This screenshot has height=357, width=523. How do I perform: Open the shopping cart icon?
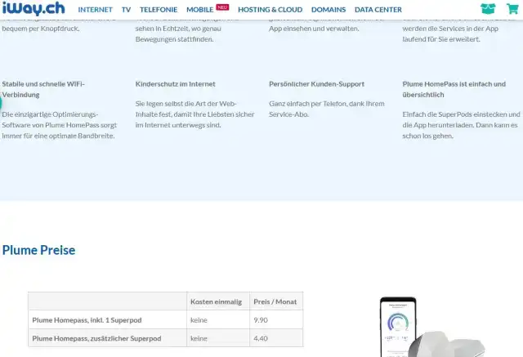512,9
